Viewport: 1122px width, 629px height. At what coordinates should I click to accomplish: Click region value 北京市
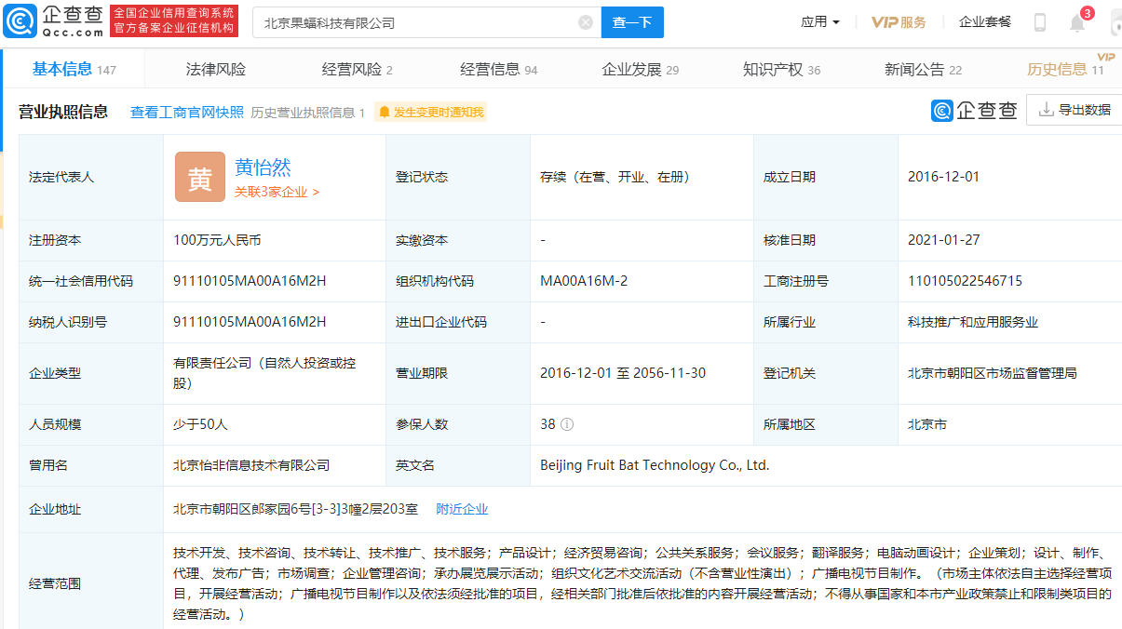coord(927,424)
